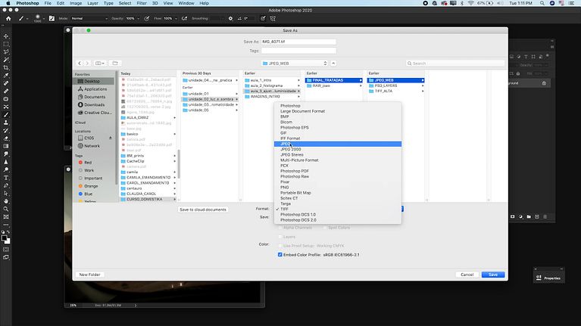Open the brush Mode dropdown

pos(88,17)
